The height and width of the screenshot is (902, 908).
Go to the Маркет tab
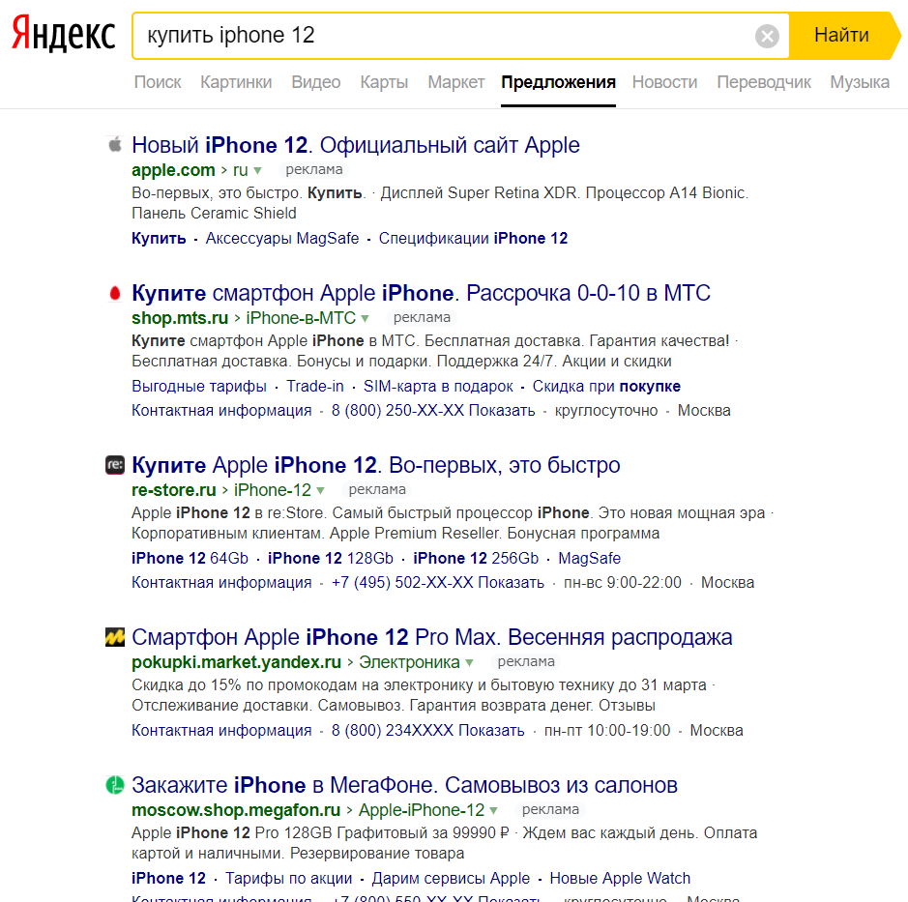click(x=455, y=82)
